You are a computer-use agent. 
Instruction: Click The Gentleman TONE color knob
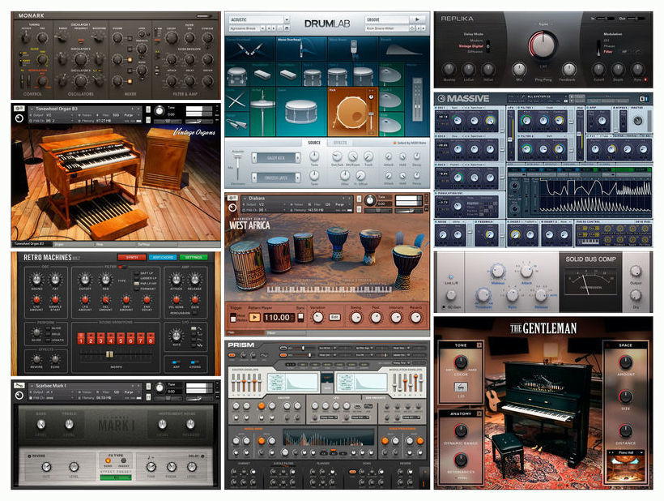[x=460, y=362]
